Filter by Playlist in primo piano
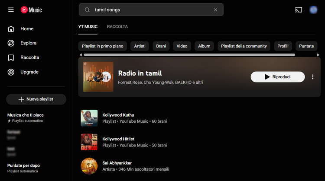This screenshot has height=181, width=325. 103,46
